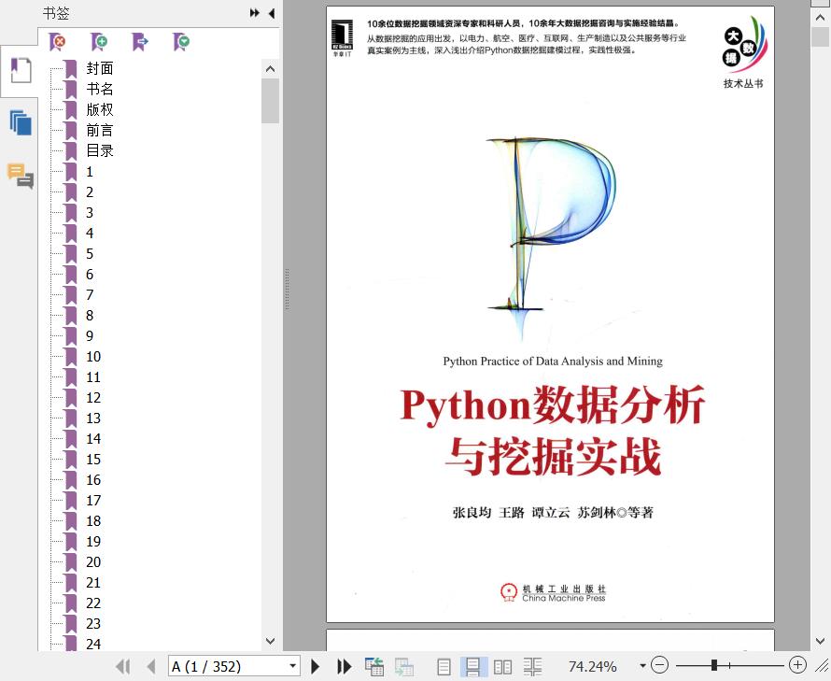Click the previous view navigation icon
Viewport: 831px width, 681px height.
tap(374, 666)
